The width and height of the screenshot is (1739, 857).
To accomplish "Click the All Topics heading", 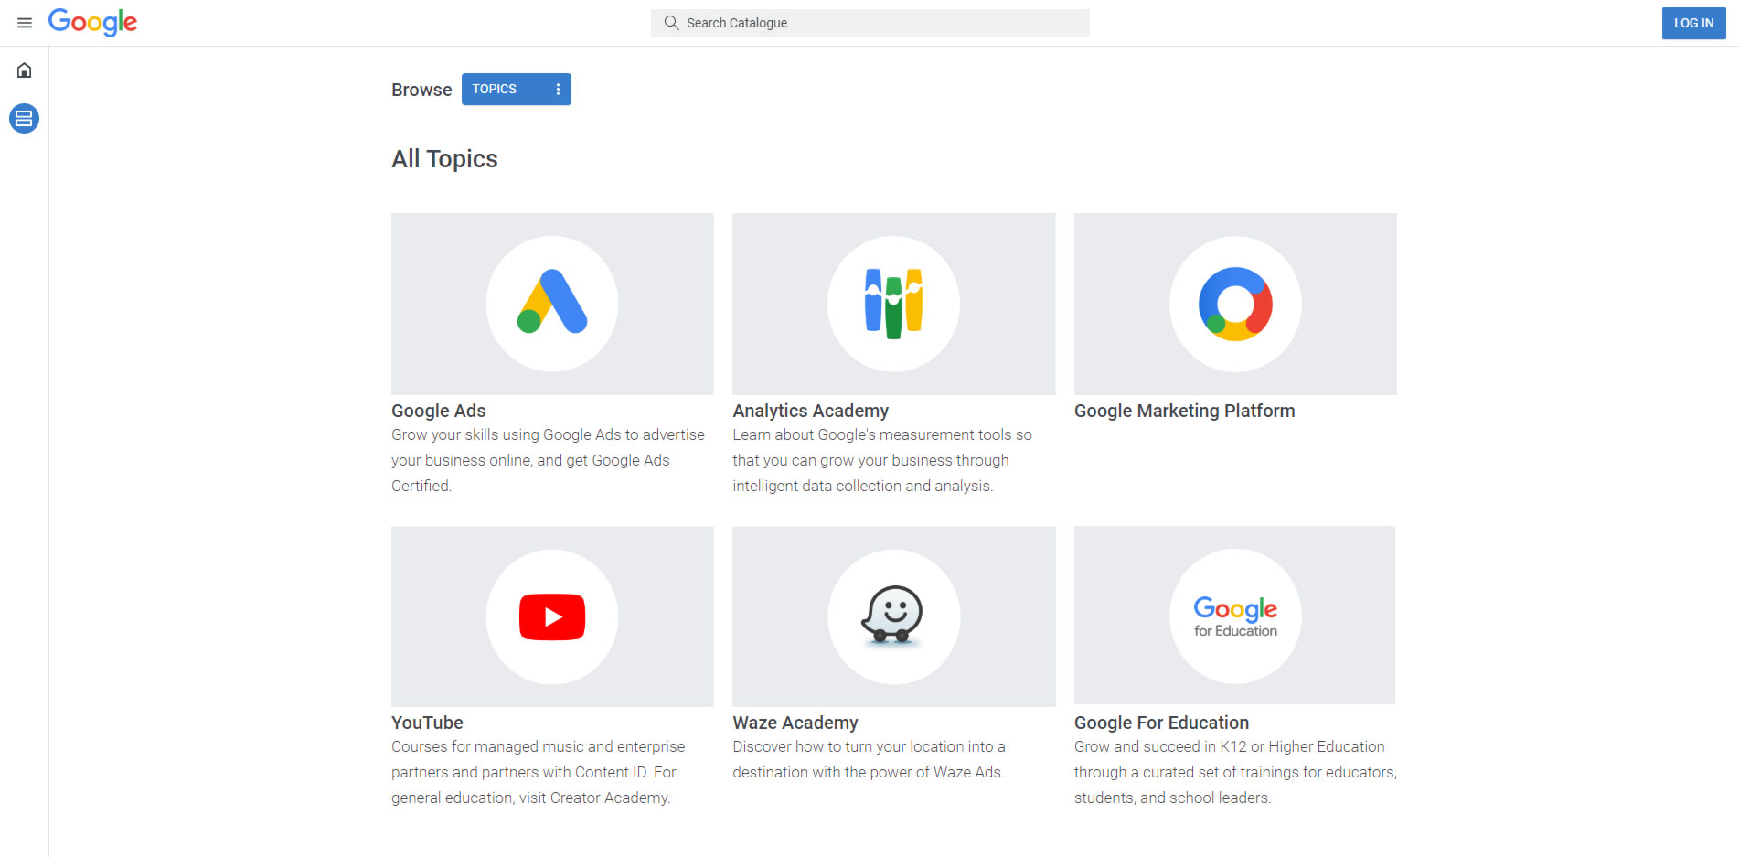I will point(444,159).
